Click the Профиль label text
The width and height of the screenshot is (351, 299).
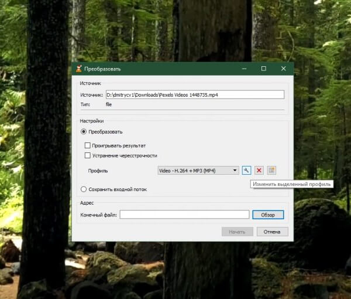tap(98, 171)
